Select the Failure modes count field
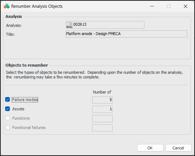This screenshot has width=195, height=156. (x=102, y=100)
